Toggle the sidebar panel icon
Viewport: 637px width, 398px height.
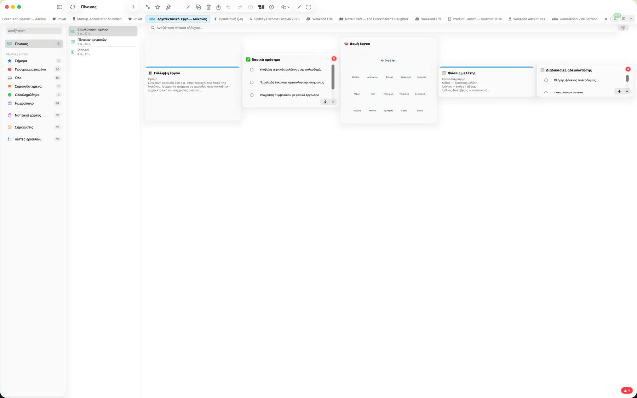click(x=59, y=7)
